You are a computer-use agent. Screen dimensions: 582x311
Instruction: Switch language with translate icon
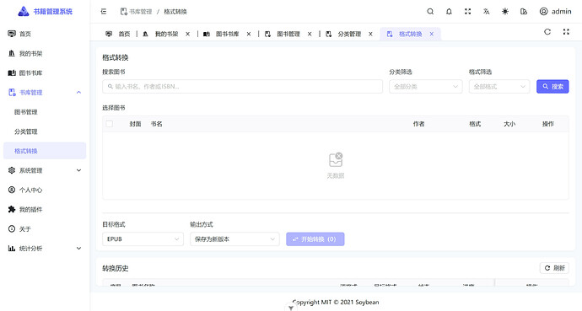tap(486, 12)
